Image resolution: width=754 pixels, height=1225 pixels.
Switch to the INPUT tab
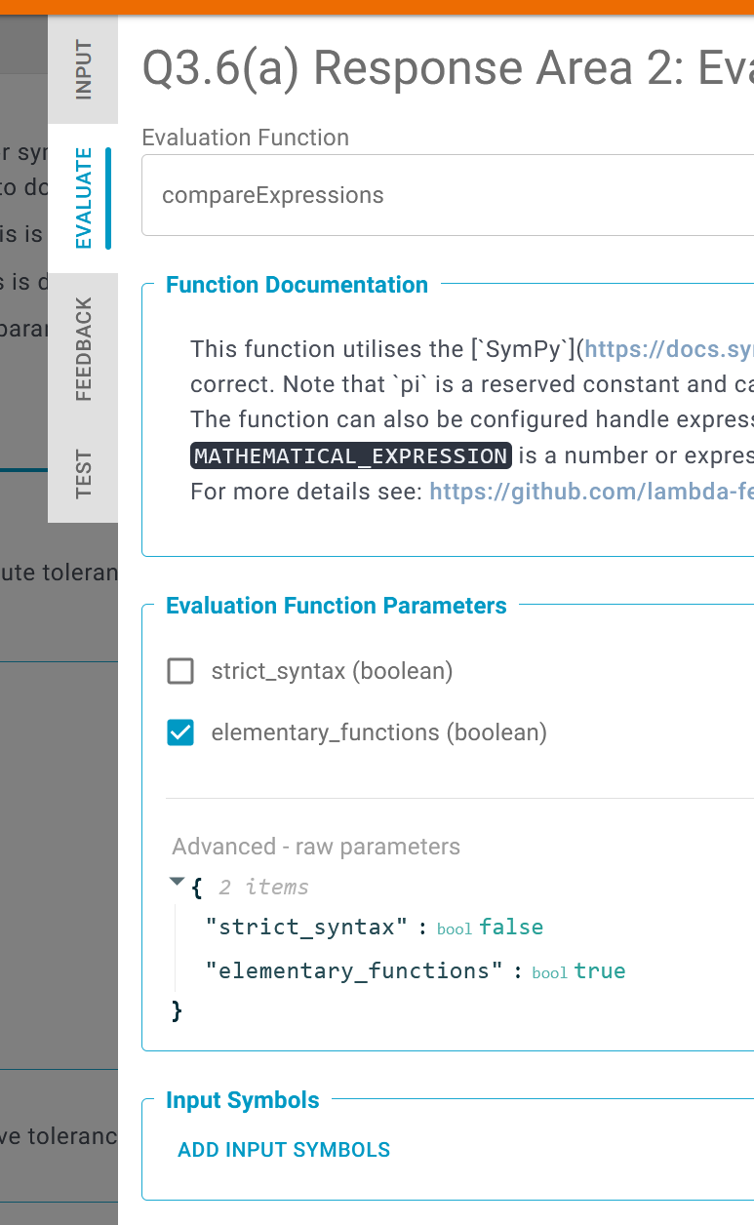(82, 68)
